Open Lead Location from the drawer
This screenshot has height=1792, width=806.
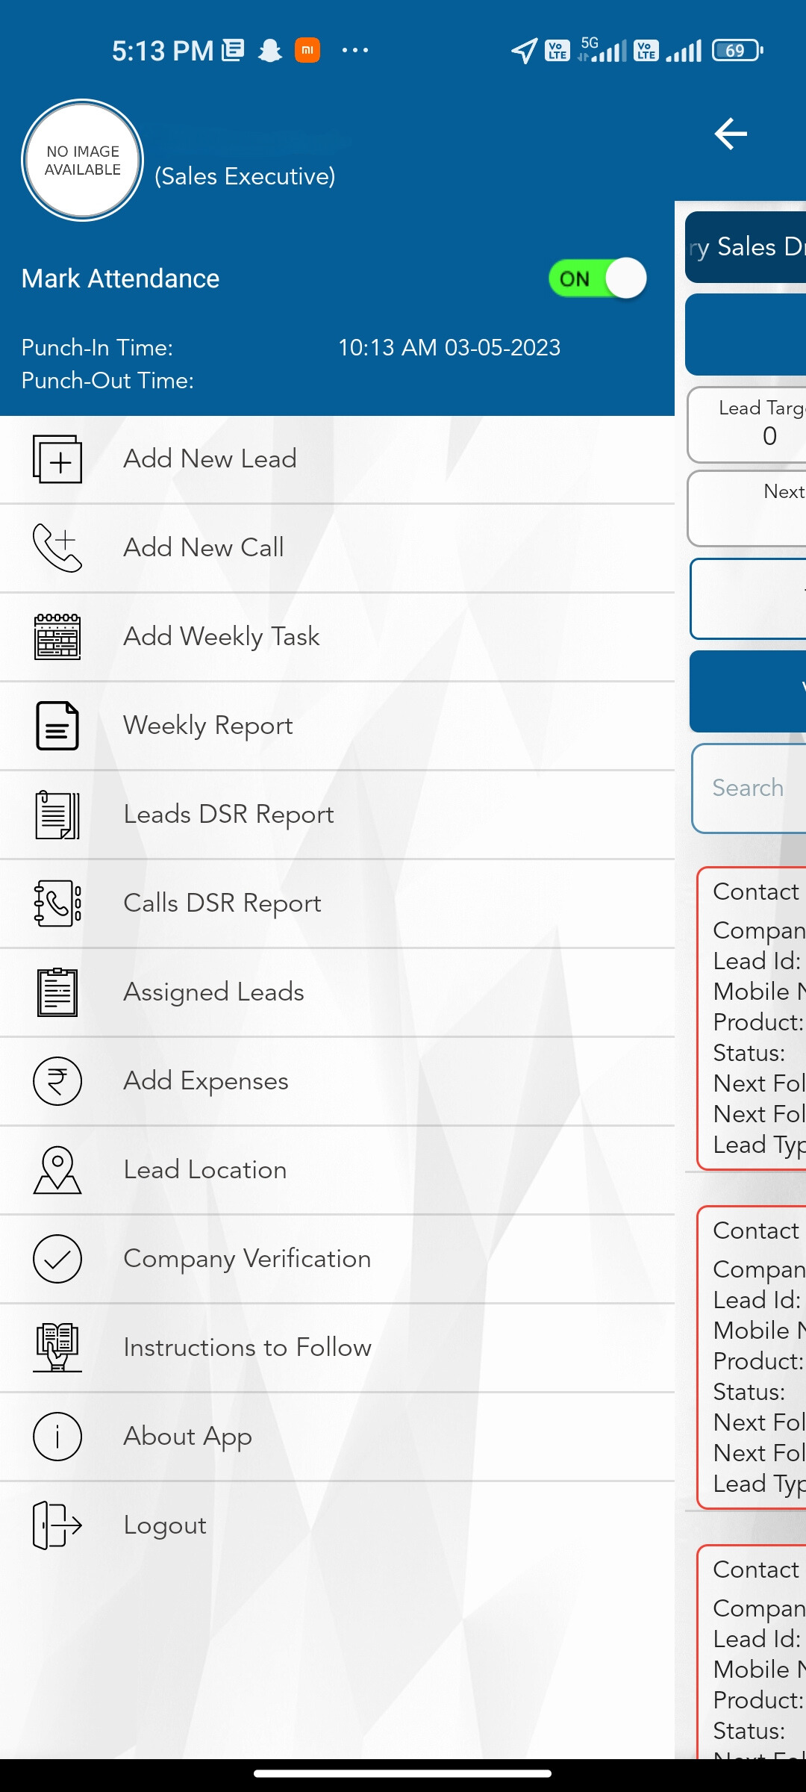click(x=337, y=1170)
